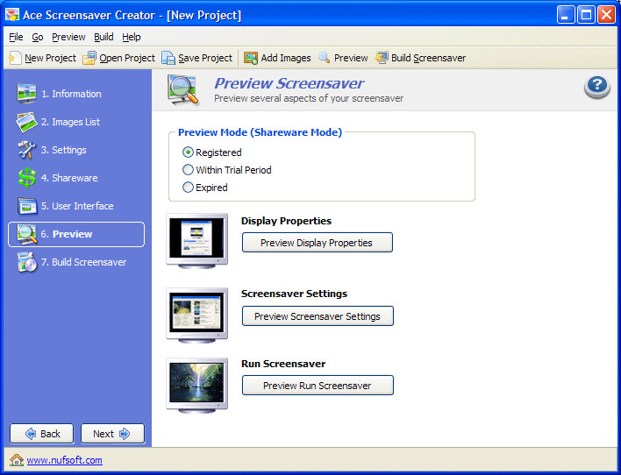
Task: Click the Shareware dollar sign icon
Action: coord(26,178)
